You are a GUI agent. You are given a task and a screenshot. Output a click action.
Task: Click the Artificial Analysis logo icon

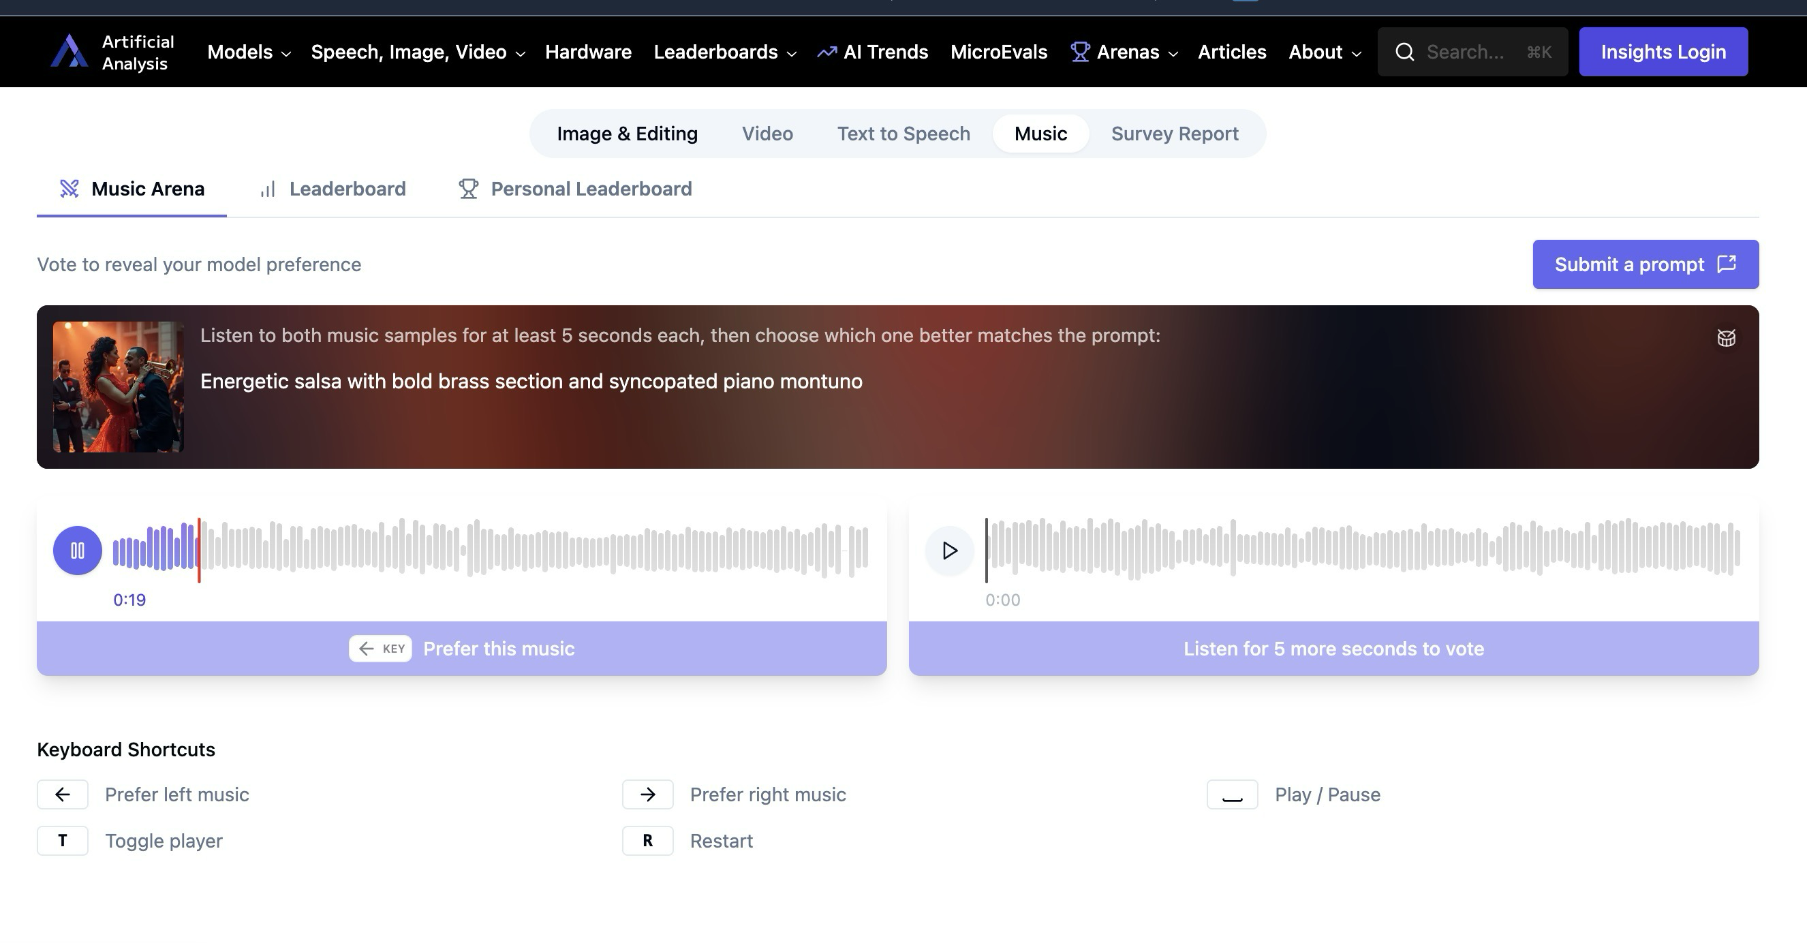(69, 52)
